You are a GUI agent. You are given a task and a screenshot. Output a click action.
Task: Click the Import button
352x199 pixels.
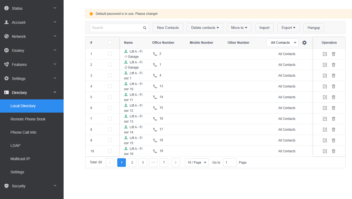click(x=264, y=28)
